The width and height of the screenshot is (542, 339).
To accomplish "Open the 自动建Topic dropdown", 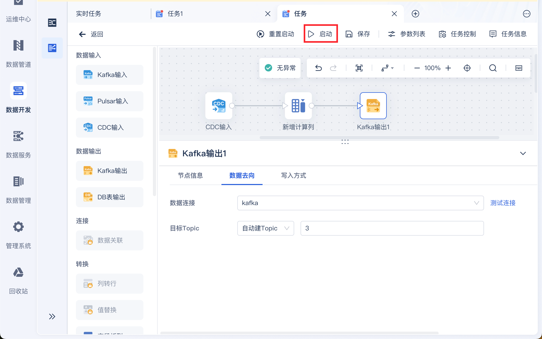I will [x=265, y=228].
